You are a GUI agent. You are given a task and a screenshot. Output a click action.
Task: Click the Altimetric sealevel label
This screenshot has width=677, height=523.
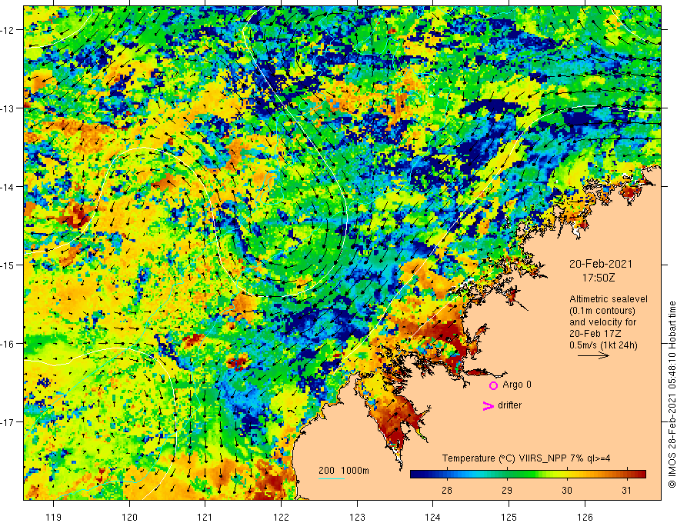(x=609, y=299)
